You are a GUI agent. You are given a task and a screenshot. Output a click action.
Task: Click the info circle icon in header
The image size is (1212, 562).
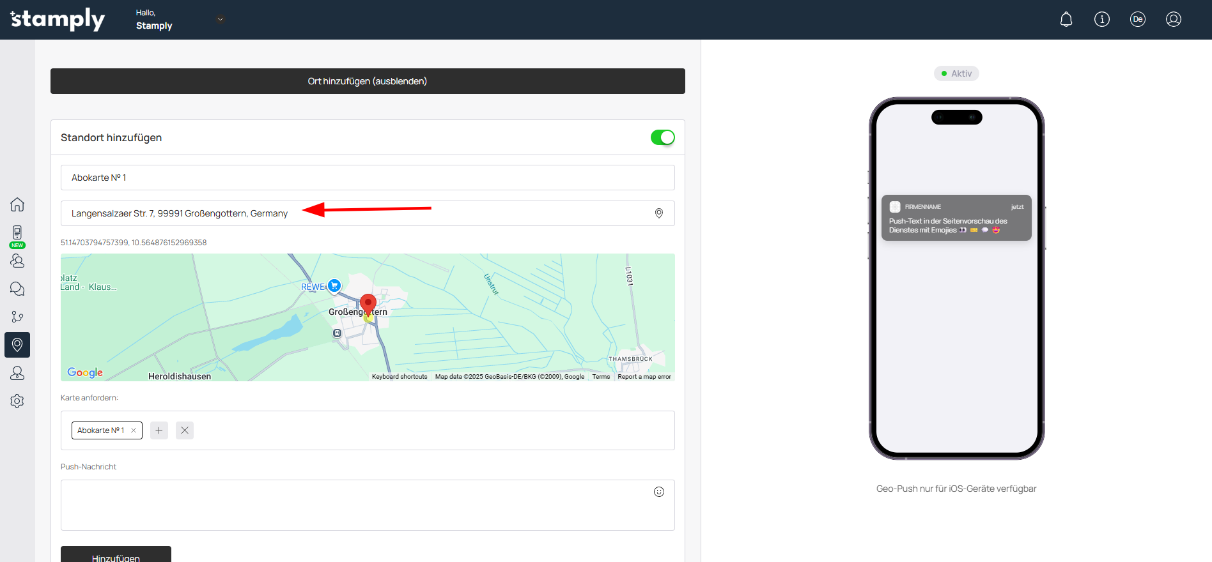1102,19
